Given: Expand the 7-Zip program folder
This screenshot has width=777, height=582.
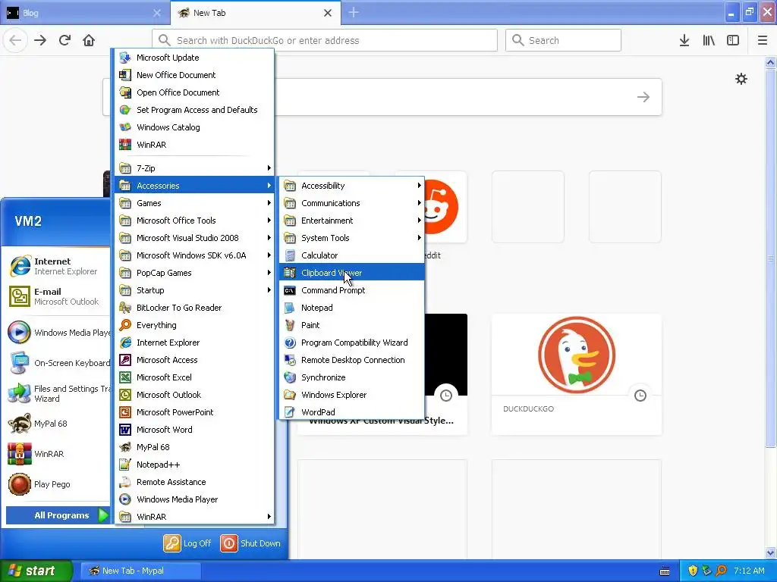Looking at the screenshot, I should (x=194, y=168).
